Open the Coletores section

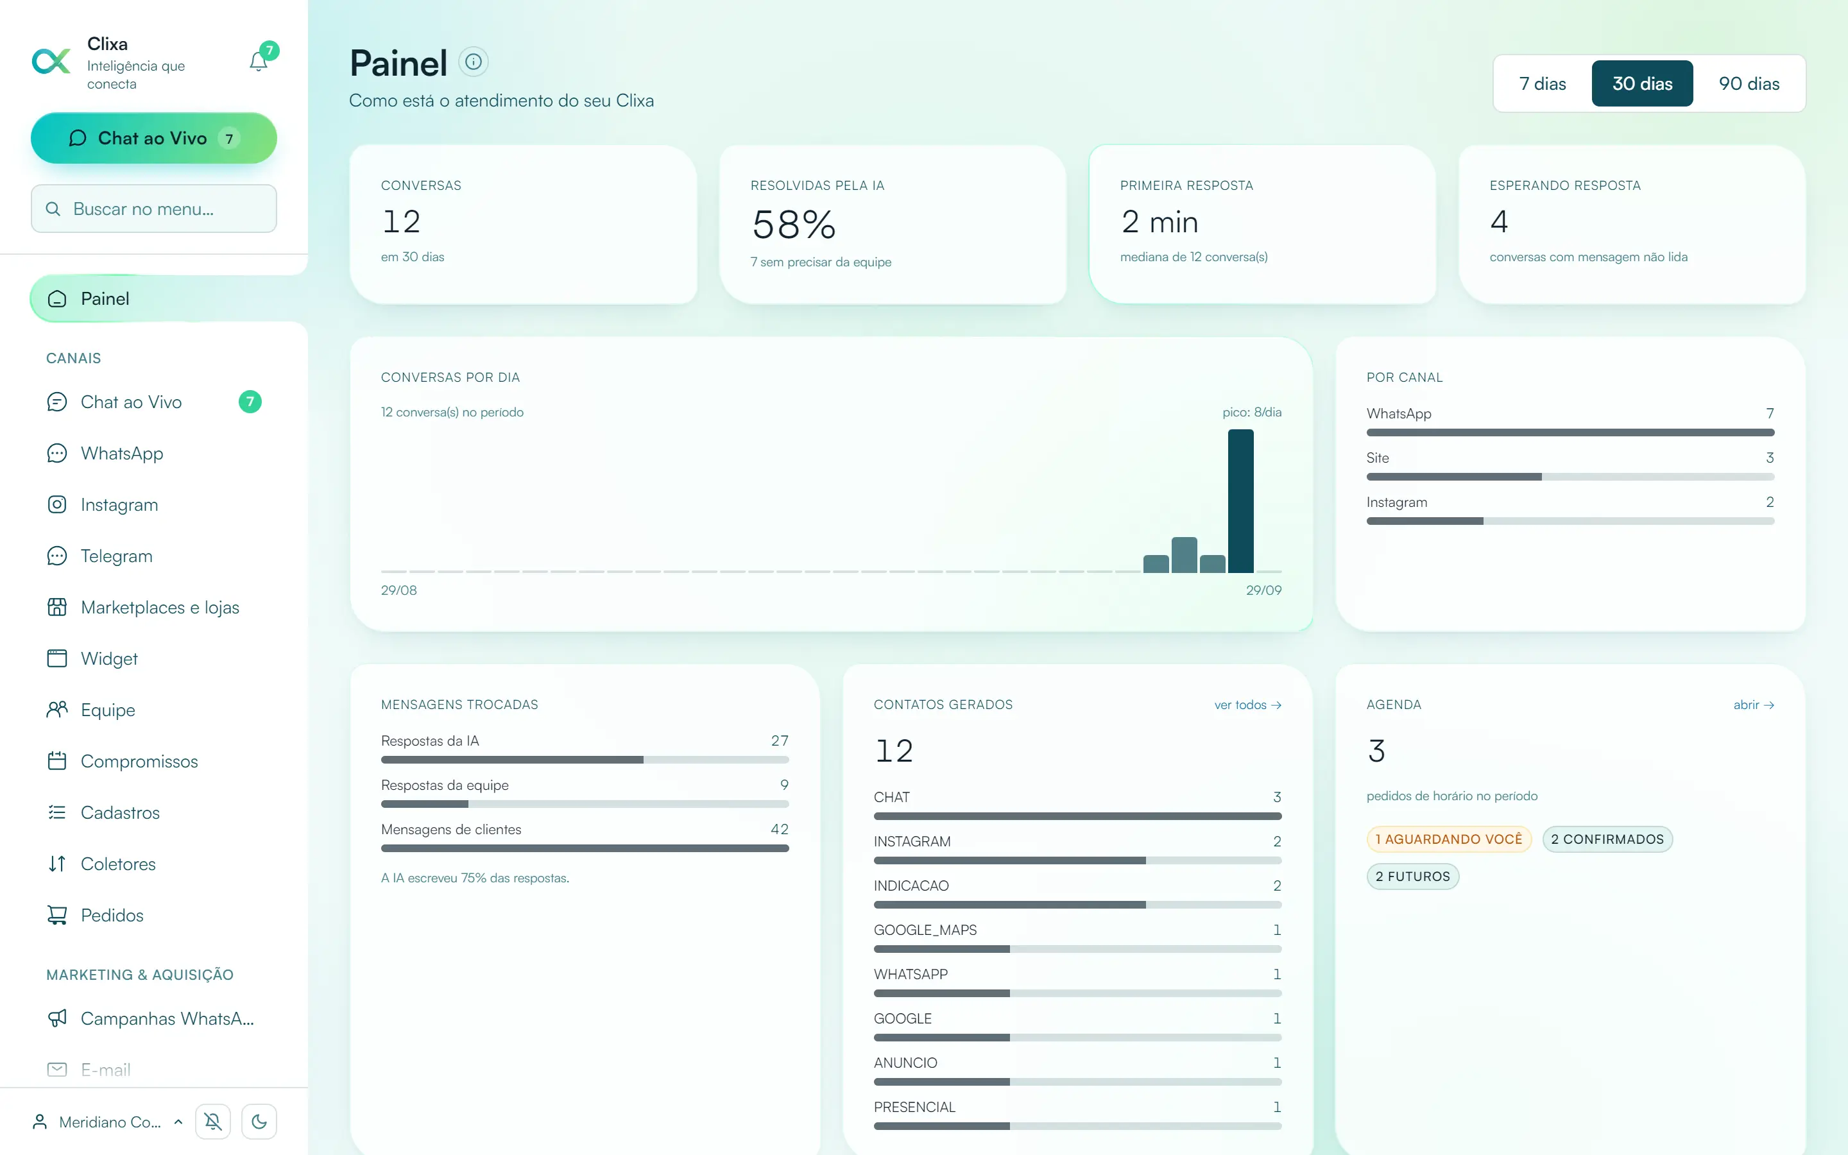pos(153,863)
